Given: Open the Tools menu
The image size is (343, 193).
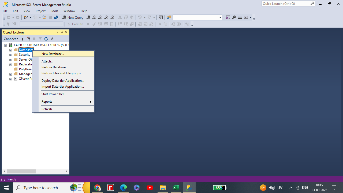Looking at the screenshot, I should pos(54,11).
